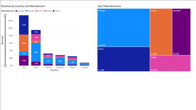This screenshot has width=196, height=110.
Task: Click the 71.23M value in Sintec tile
Action: coord(101,70)
